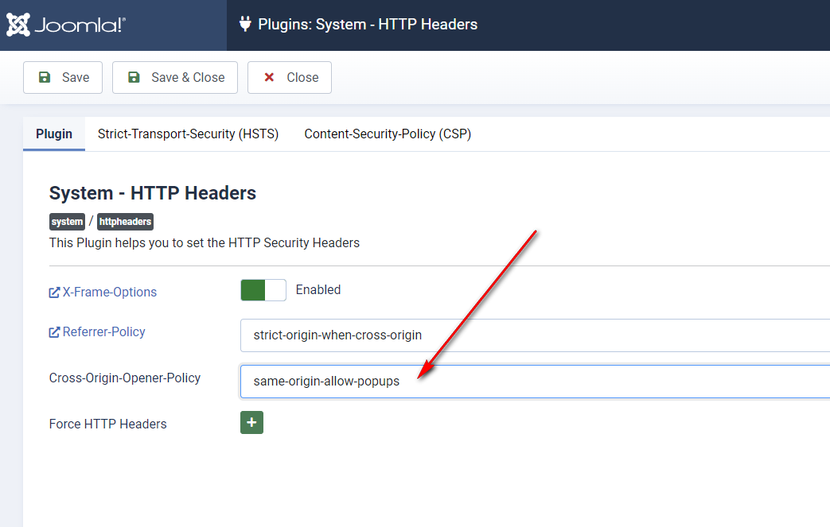Click the Joomla logo
The width and height of the screenshot is (830, 527).
(x=65, y=25)
